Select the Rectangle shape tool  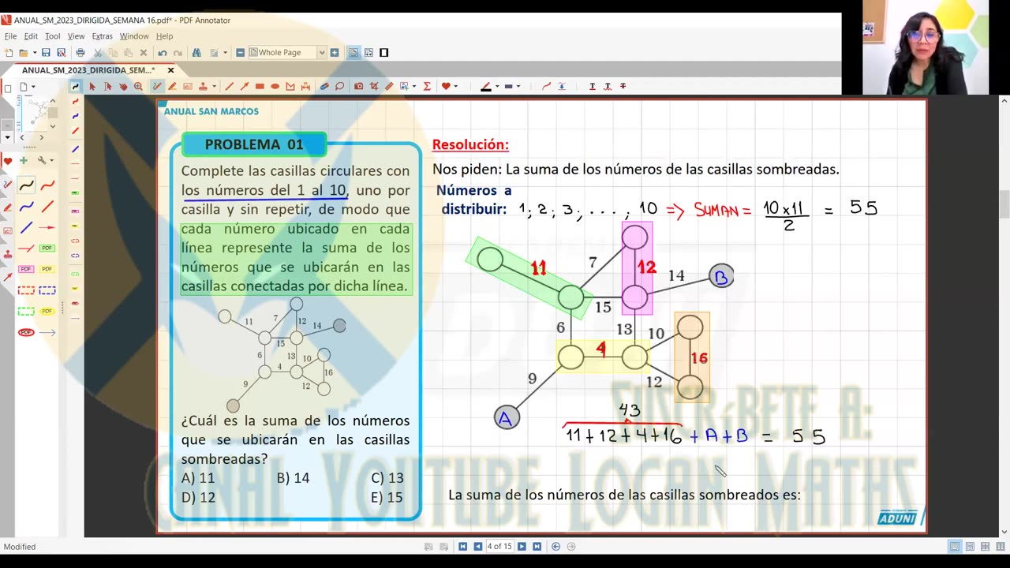pos(260,86)
